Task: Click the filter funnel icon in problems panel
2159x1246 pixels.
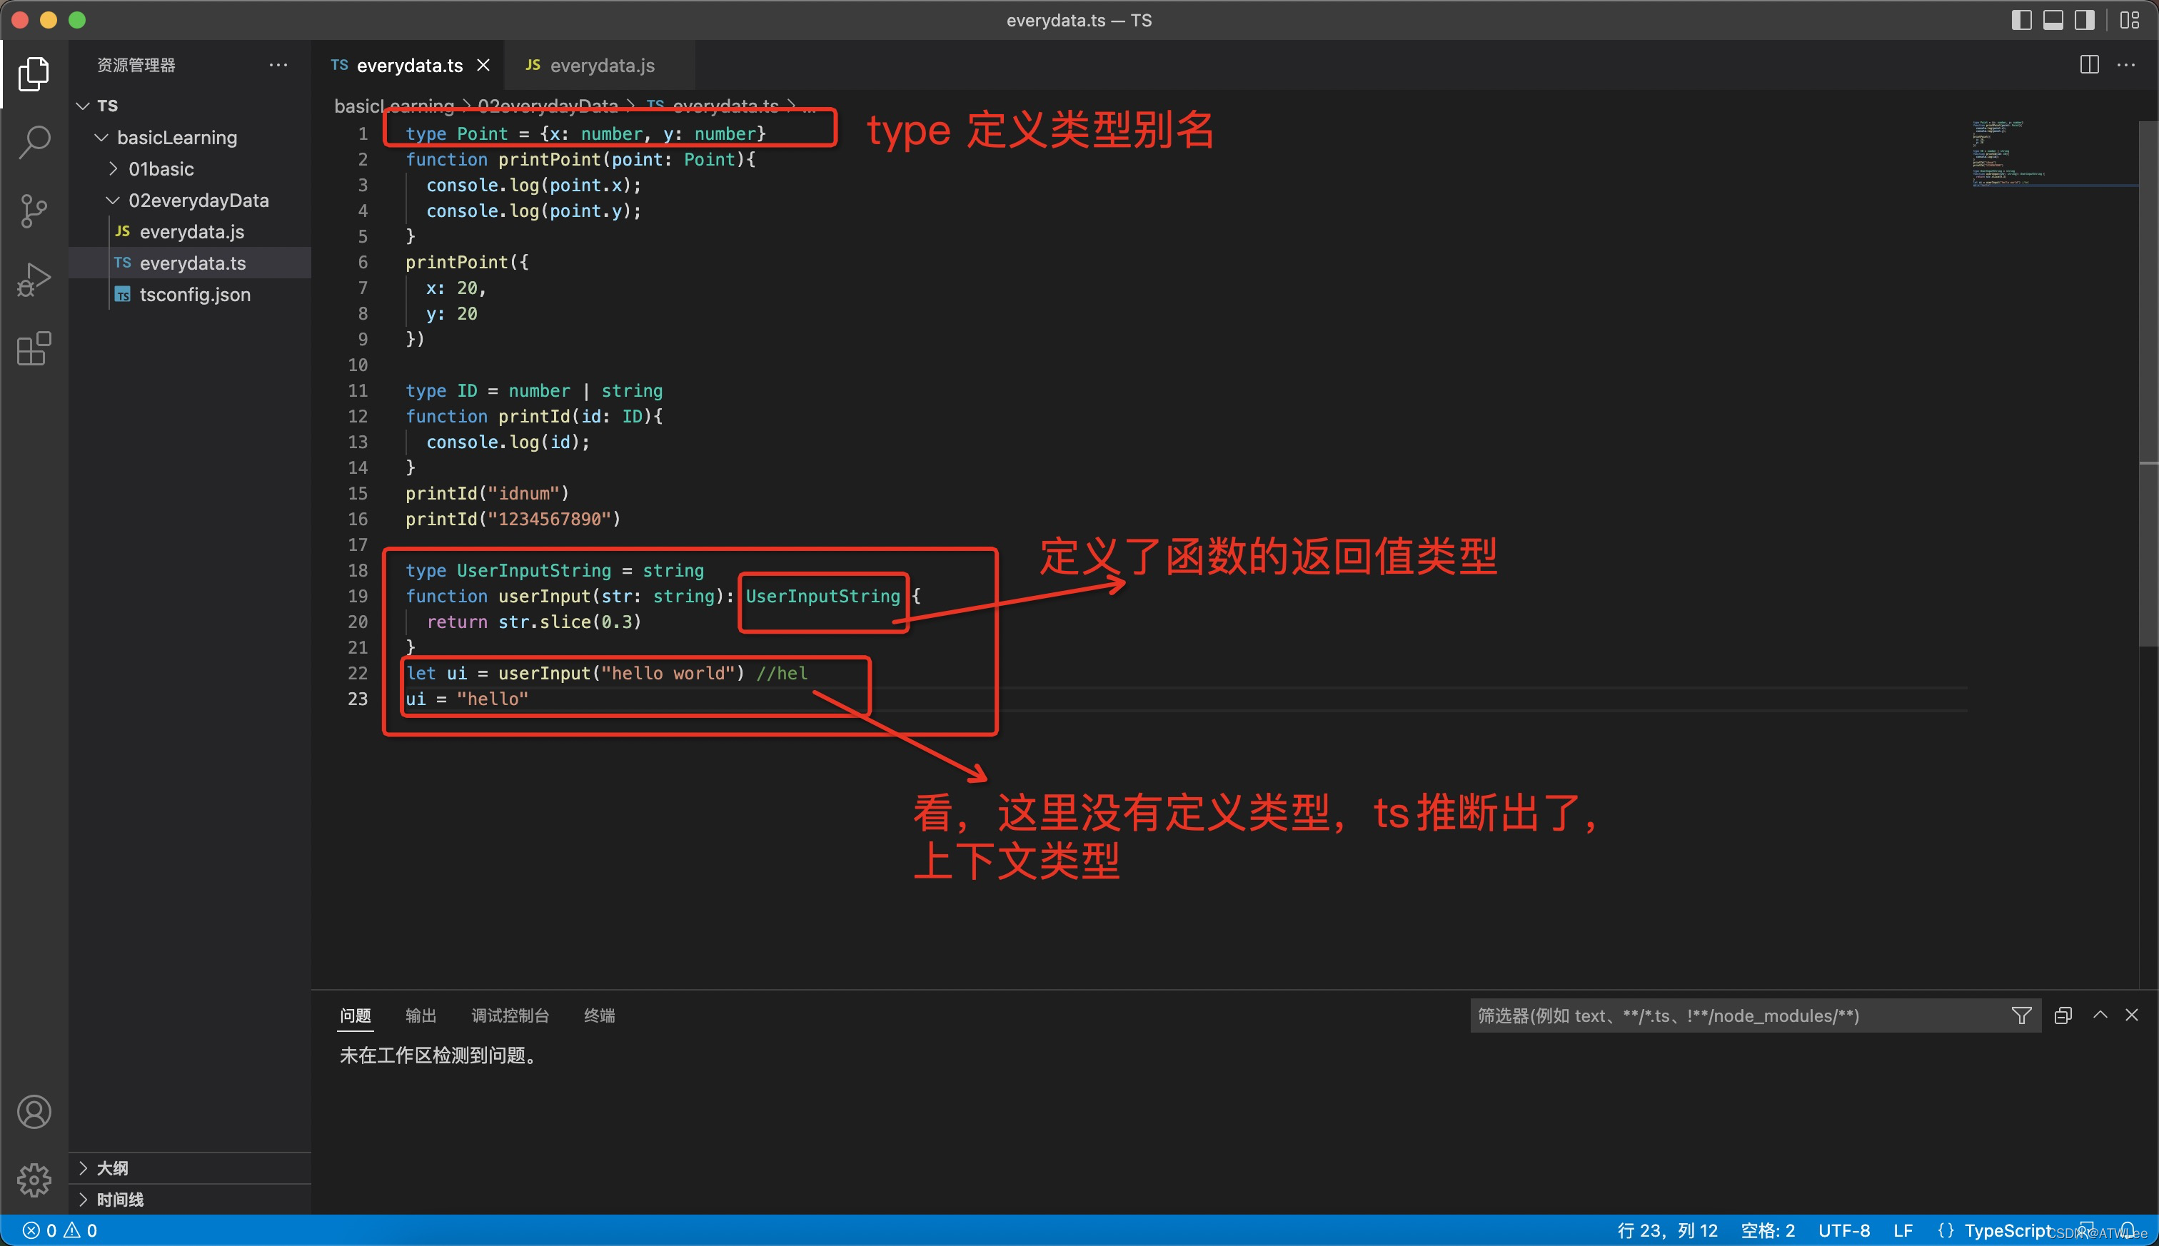Action: point(2020,1015)
